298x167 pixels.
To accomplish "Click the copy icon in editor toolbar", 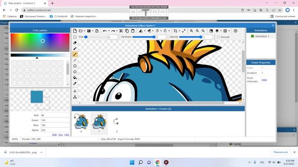I will pos(127,31).
